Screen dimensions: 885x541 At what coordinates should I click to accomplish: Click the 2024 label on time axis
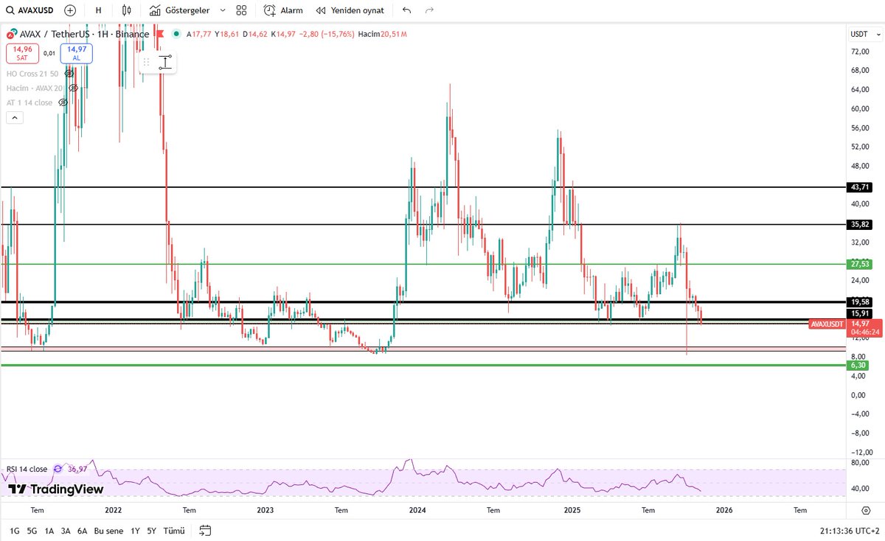[x=417, y=509]
